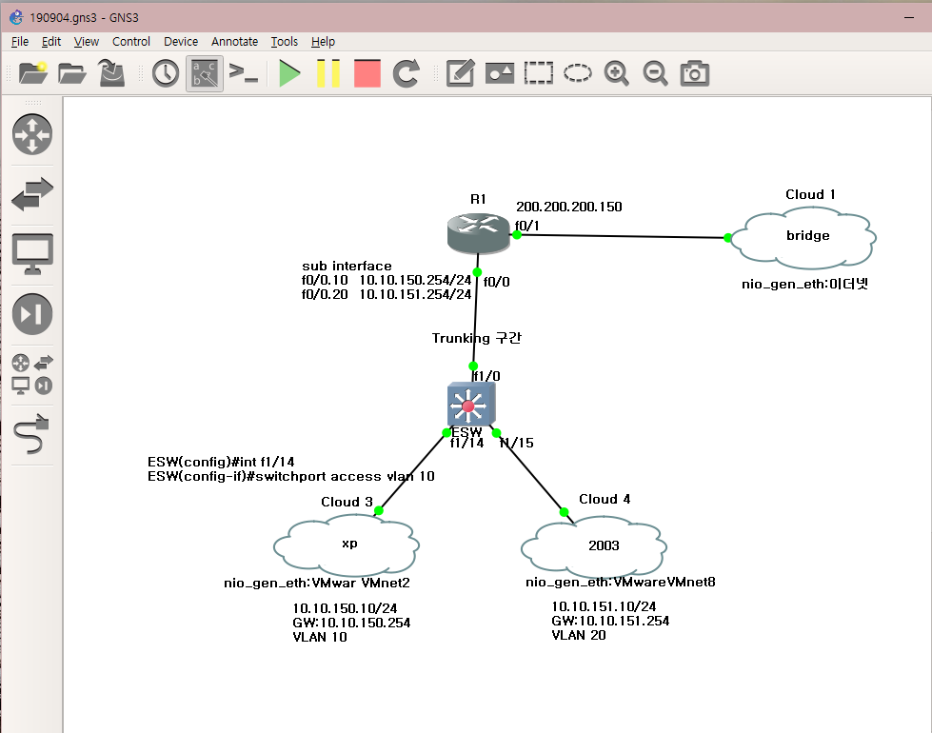
Task: Click the Screenshot camera icon
Action: coord(695,73)
